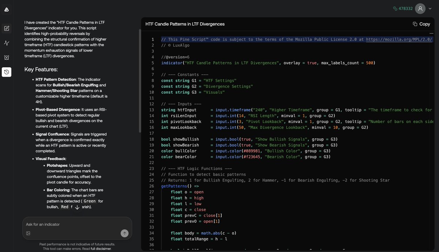Click the 'Red' inline code tag

click(x=65, y=207)
